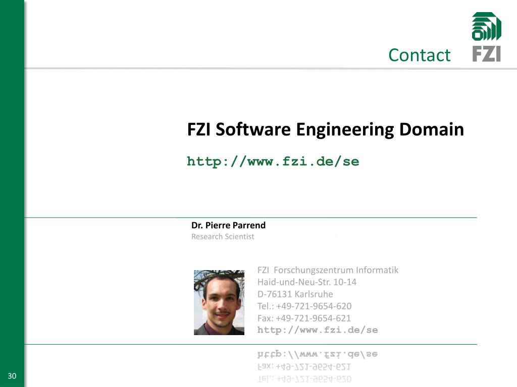
Task: Select the Haid-und-Neu-Str. 10-14 address line
Action: pyautogui.click(x=307, y=282)
